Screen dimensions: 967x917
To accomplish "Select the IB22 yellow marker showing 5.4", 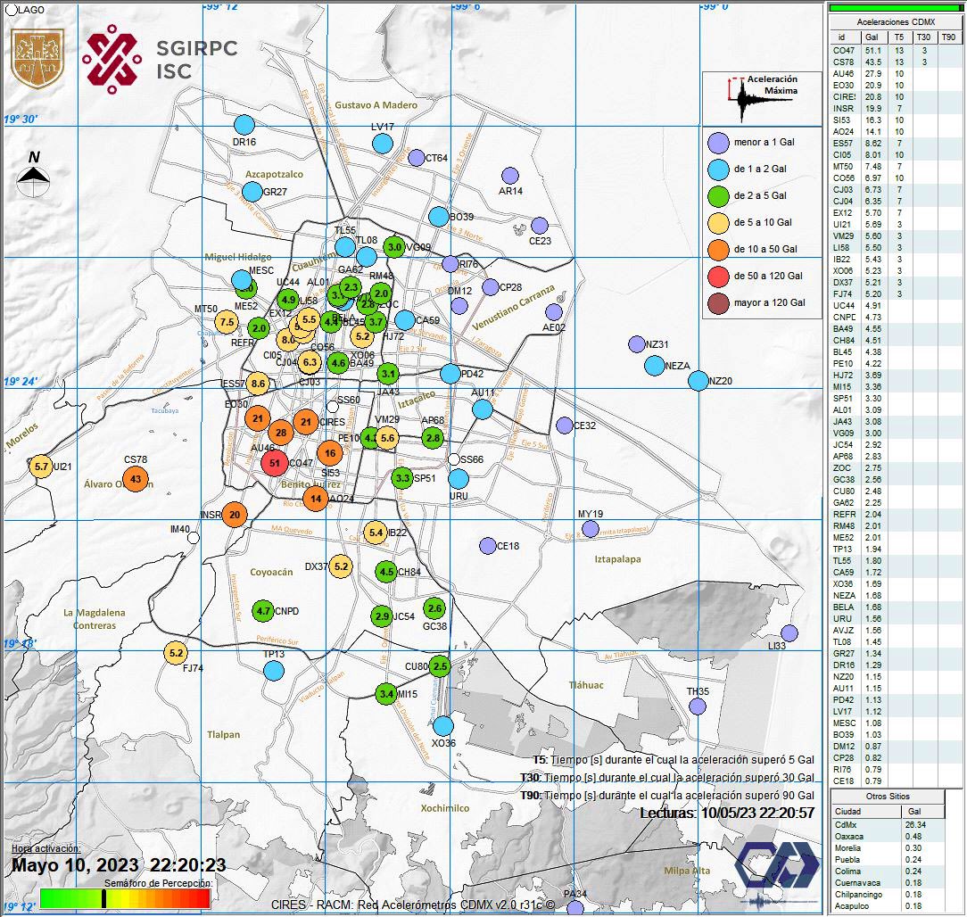I will pyautogui.click(x=376, y=533).
